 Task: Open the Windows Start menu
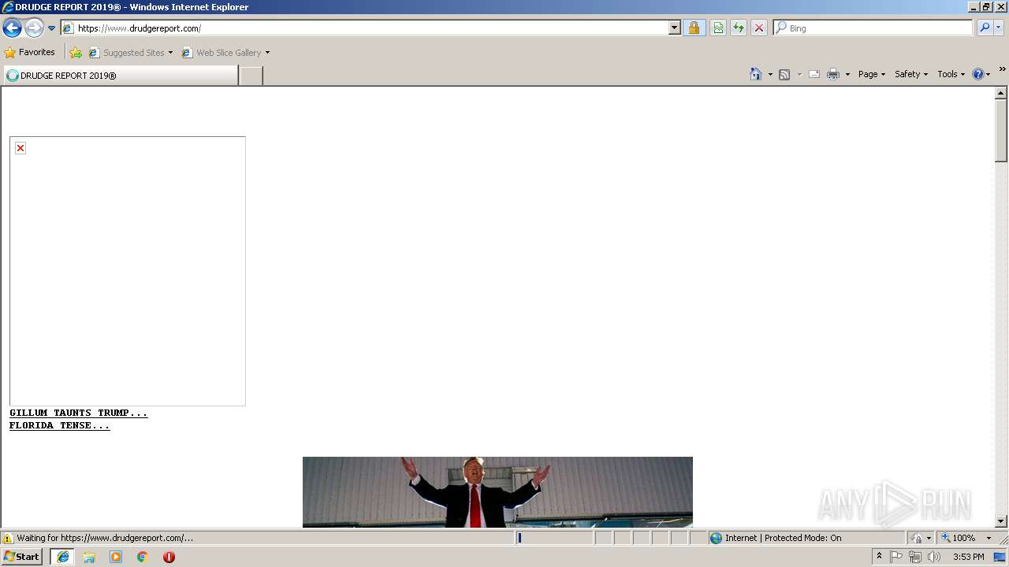[21, 557]
